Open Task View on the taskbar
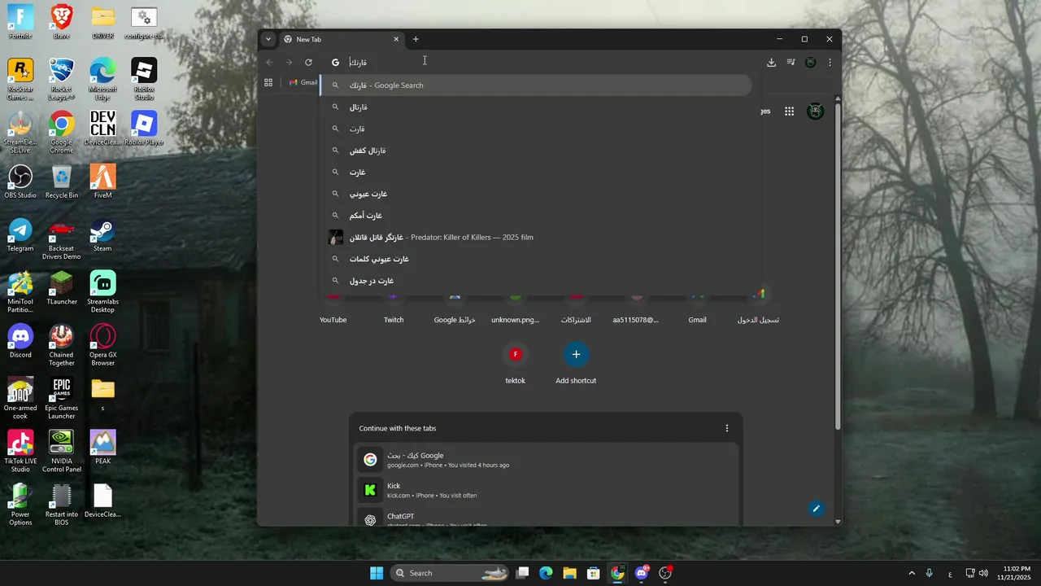The width and height of the screenshot is (1041, 586). click(x=523, y=573)
